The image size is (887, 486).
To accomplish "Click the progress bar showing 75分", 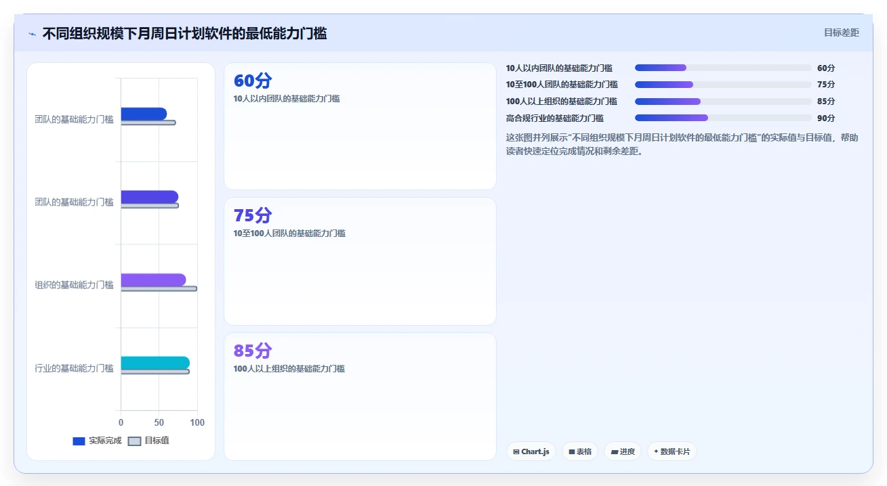I will pyautogui.click(x=723, y=85).
